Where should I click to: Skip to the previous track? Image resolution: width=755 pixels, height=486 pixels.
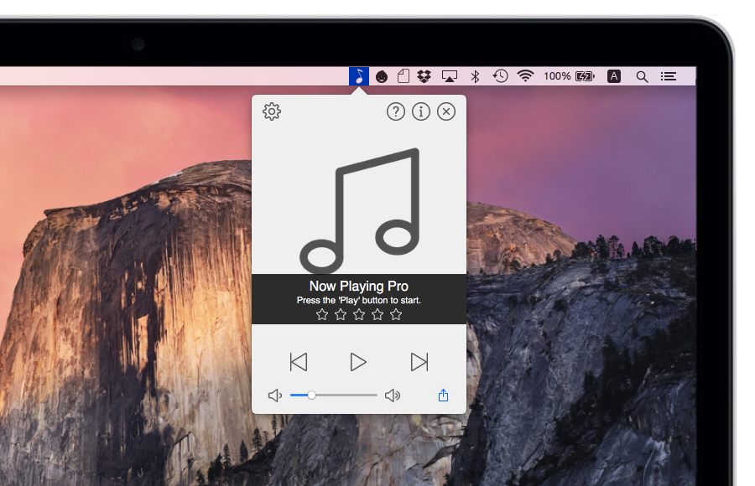[299, 362]
